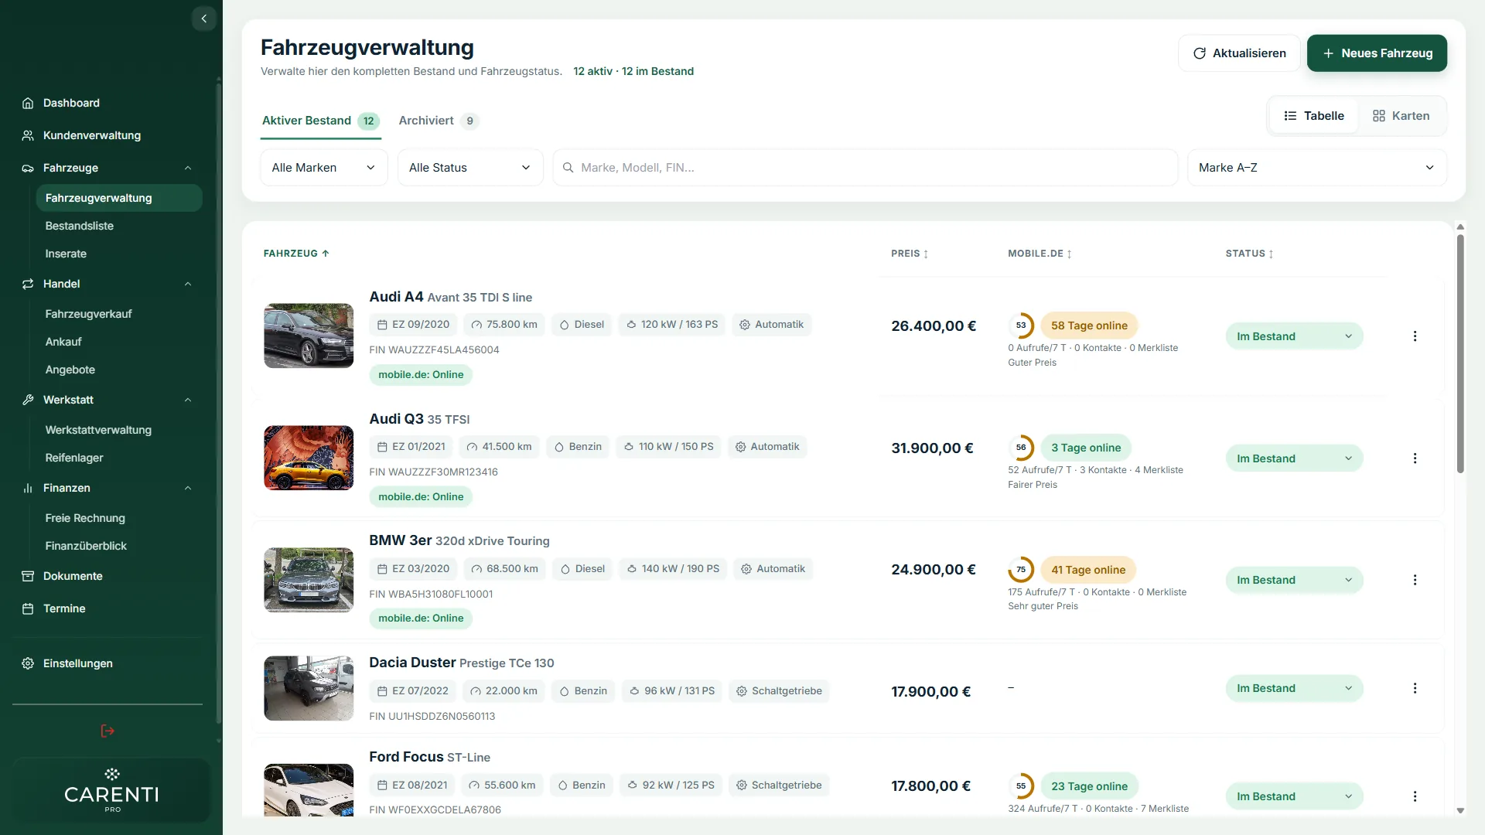Open the BMW 3er row three-dot menu
This screenshot has width=1485, height=835.
(1415, 580)
